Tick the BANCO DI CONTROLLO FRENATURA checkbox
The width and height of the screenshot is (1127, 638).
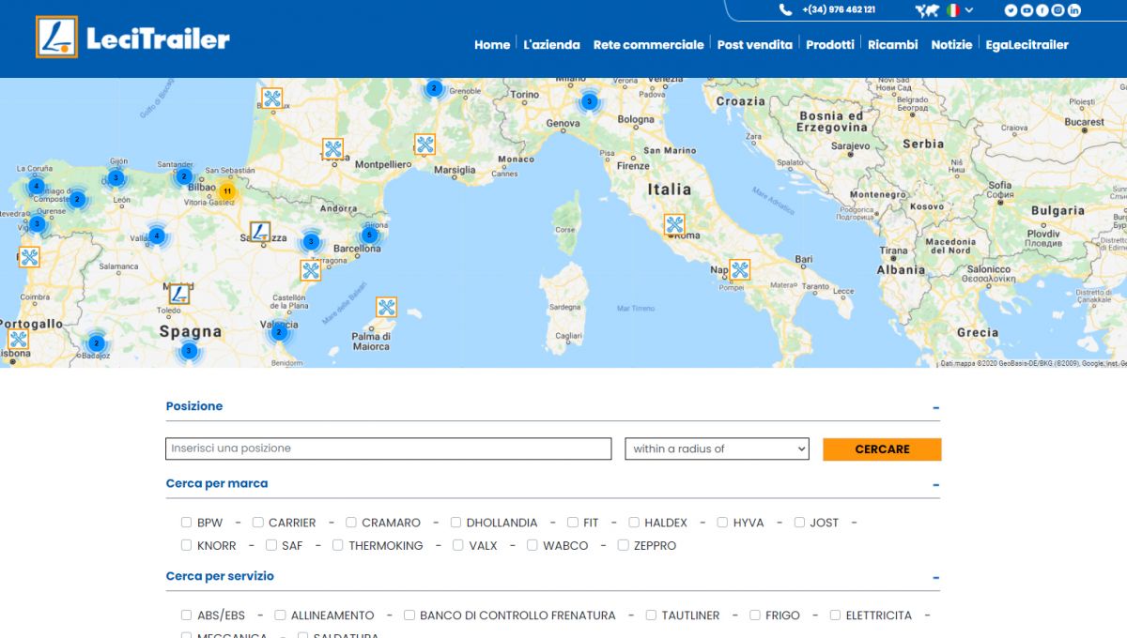tap(409, 615)
